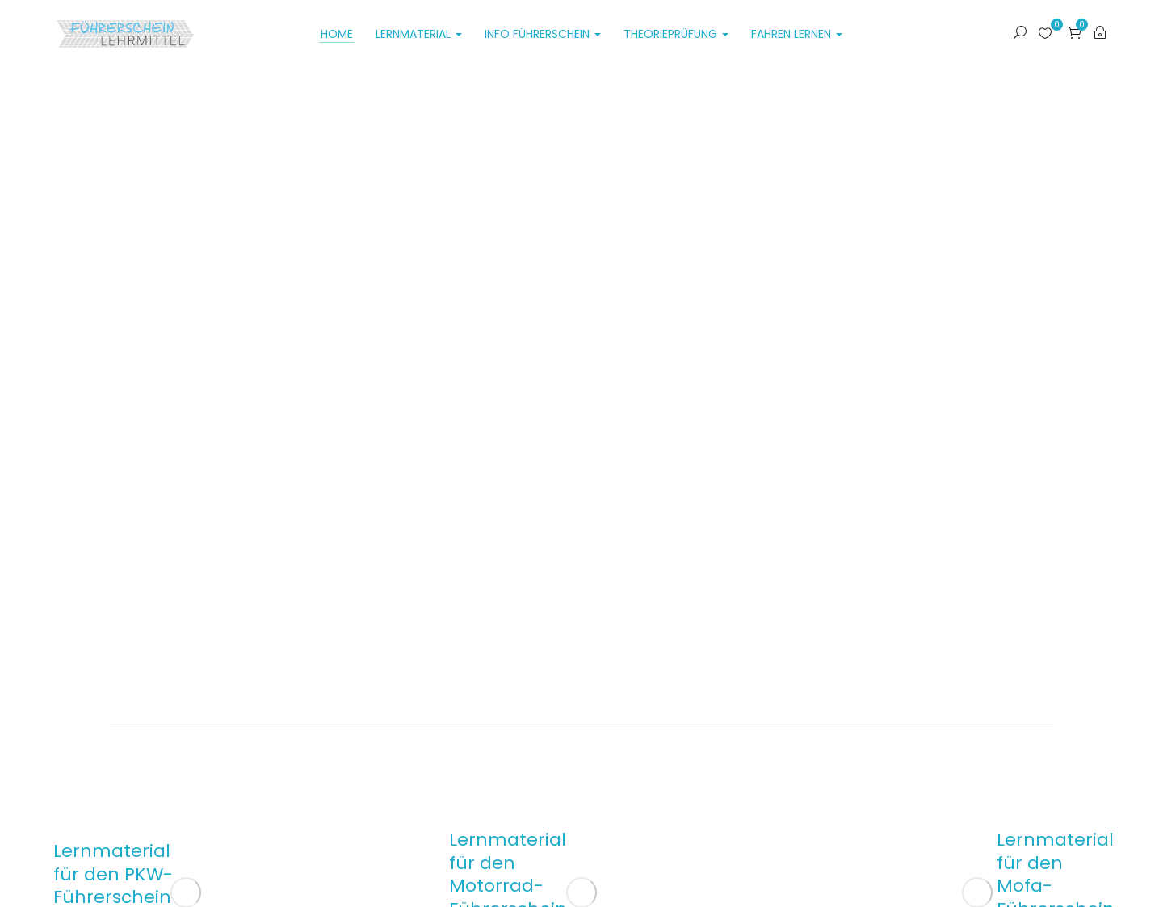This screenshot has width=1163, height=907.
Task: Expand the THEORIEPRÜFUNG dropdown menu
Action: (676, 34)
